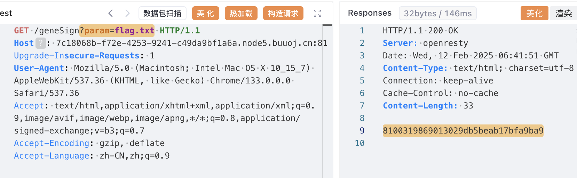Expand the request panel to fullscreen
Viewport: 577px width, 178px height.
[317, 13]
